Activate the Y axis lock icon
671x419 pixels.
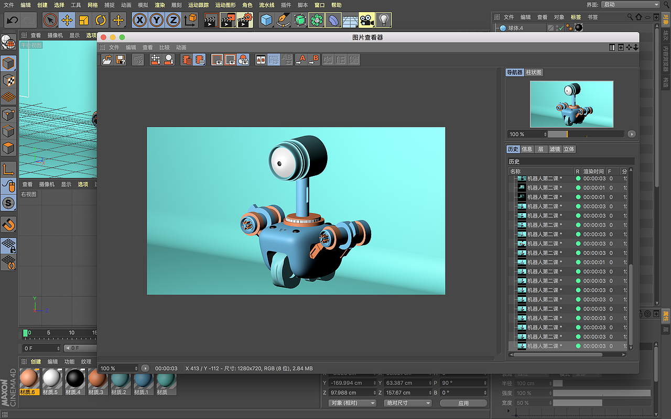pos(157,20)
